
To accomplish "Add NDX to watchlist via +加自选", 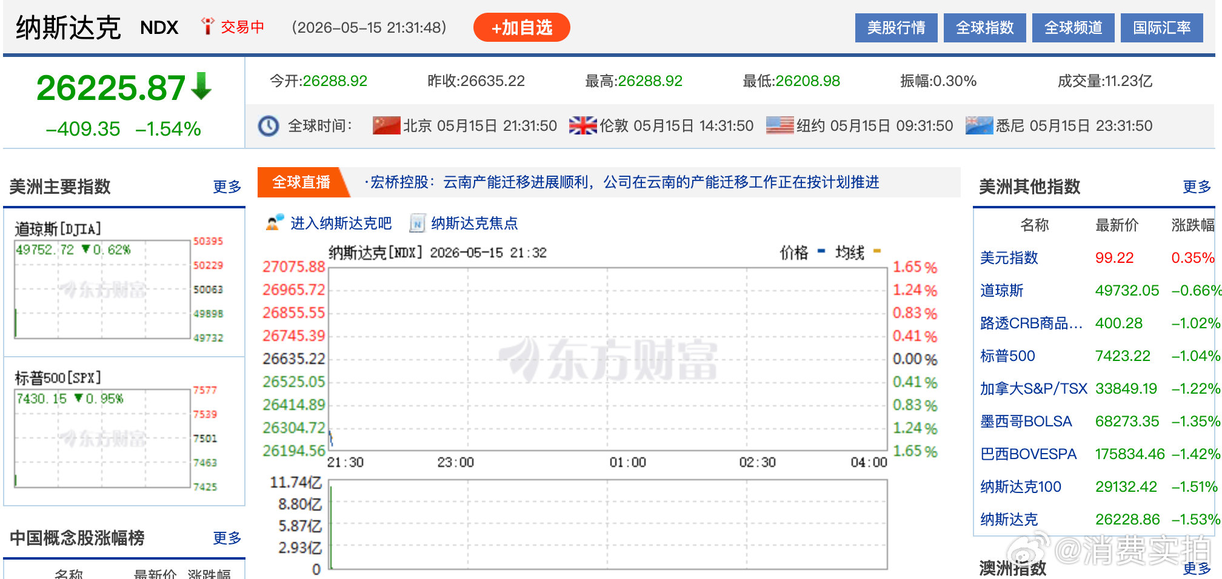I will click(x=521, y=27).
